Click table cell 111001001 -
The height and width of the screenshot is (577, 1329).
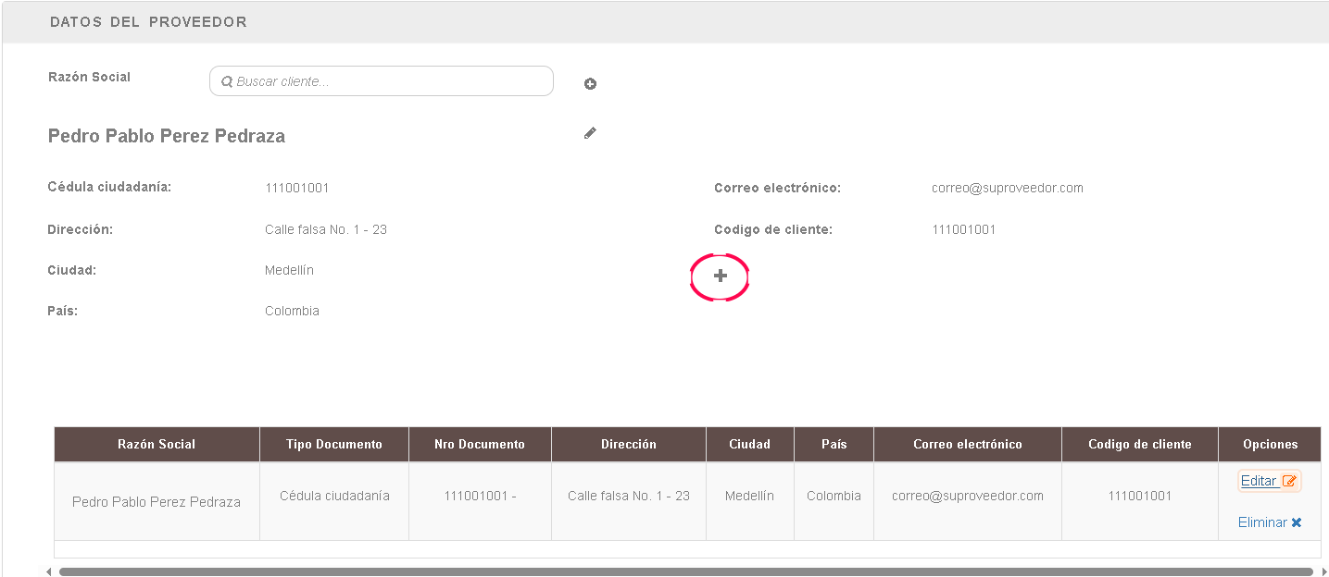(x=480, y=501)
